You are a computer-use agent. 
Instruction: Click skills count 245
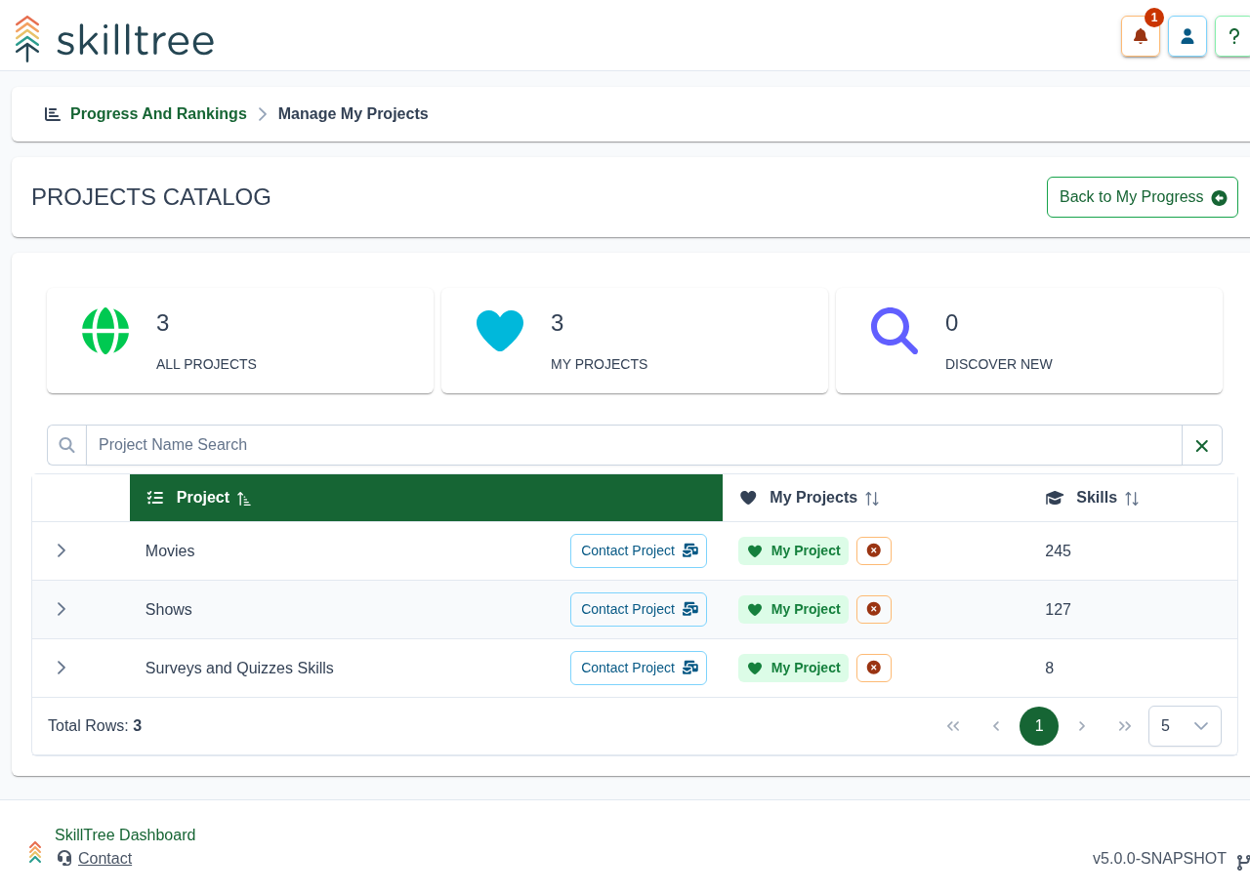(1058, 550)
